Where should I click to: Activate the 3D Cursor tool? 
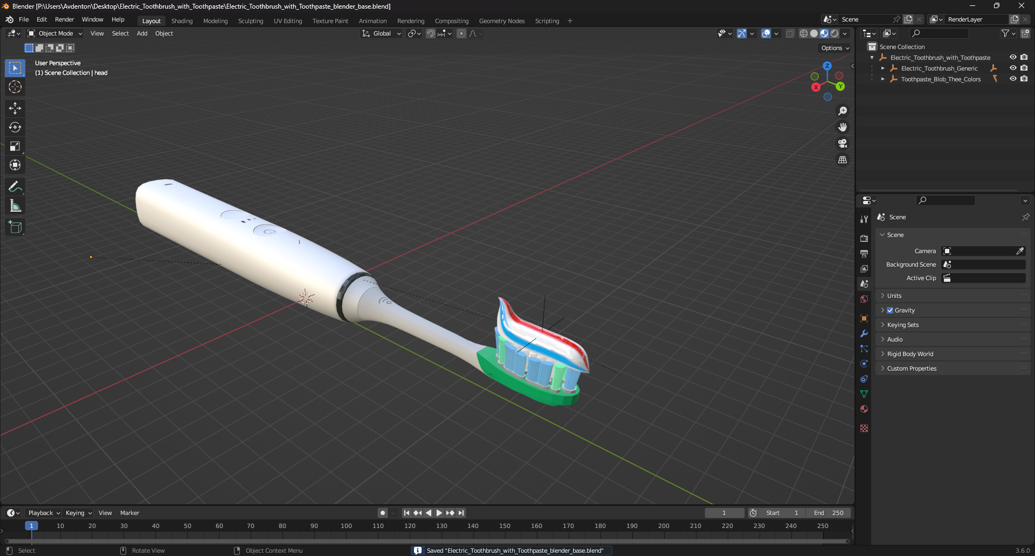[x=15, y=87]
